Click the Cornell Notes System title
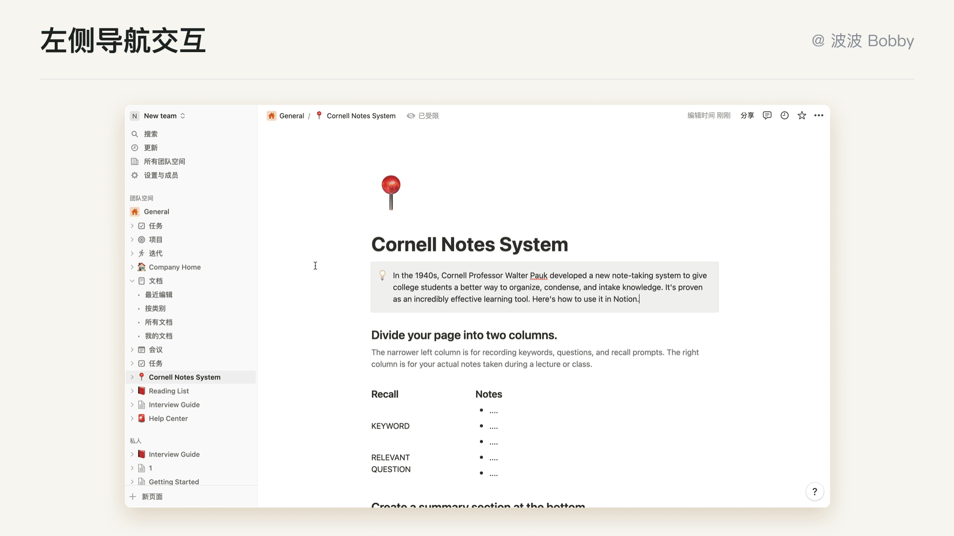The image size is (954, 536). coord(469,245)
